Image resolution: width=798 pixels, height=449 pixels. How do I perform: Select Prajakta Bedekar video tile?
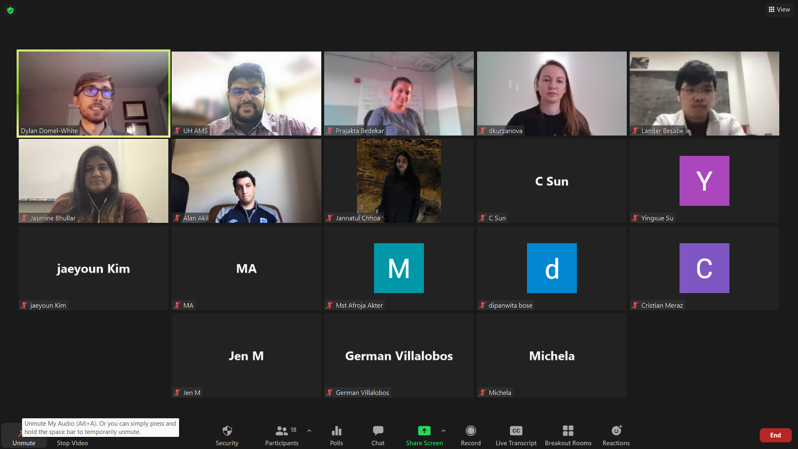click(x=399, y=94)
